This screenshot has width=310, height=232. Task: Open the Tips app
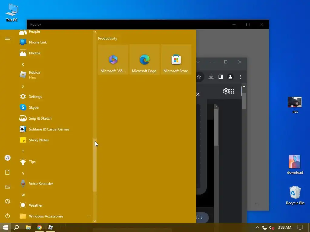[x=56, y=162]
